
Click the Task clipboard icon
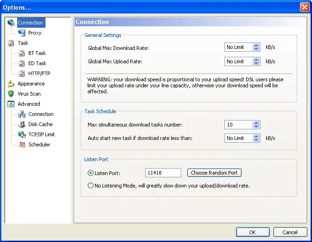11,43
